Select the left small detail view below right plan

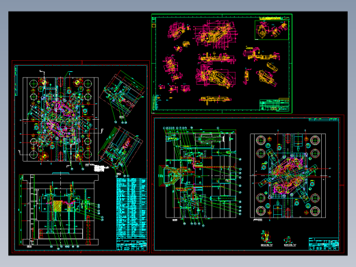(266, 238)
